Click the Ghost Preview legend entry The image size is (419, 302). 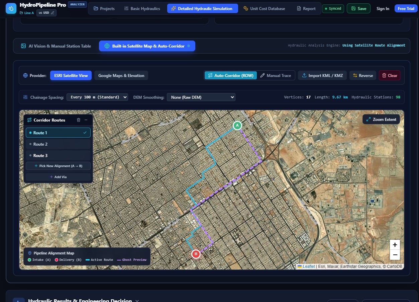[x=131, y=260]
